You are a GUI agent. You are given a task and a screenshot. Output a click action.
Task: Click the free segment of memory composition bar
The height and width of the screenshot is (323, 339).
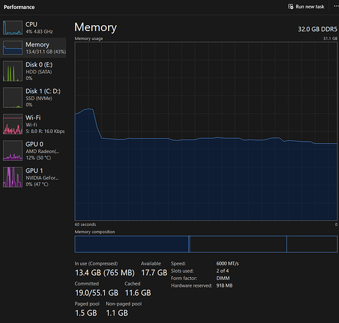tap(312, 244)
